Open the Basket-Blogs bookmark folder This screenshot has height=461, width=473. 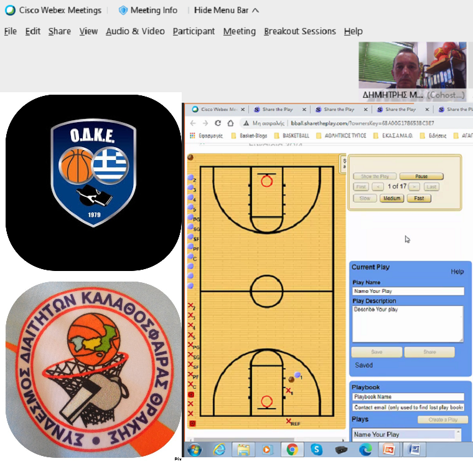pos(250,136)
